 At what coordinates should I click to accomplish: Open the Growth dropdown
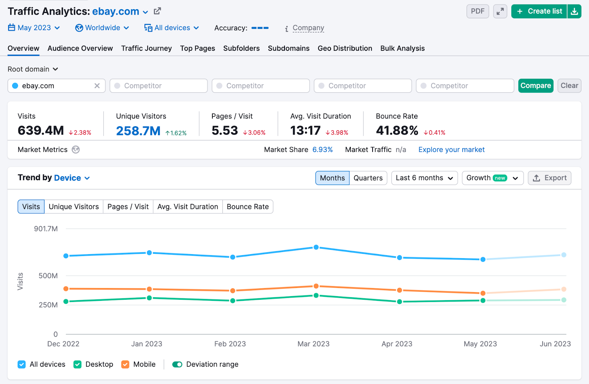coord(493,178)
